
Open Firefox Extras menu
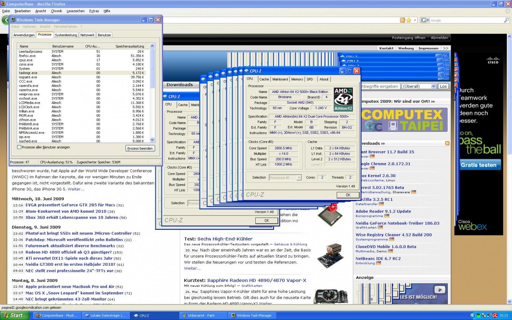point(94,11)
